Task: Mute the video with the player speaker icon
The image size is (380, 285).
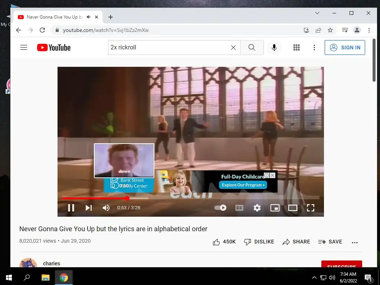Action: coord(106,208)
